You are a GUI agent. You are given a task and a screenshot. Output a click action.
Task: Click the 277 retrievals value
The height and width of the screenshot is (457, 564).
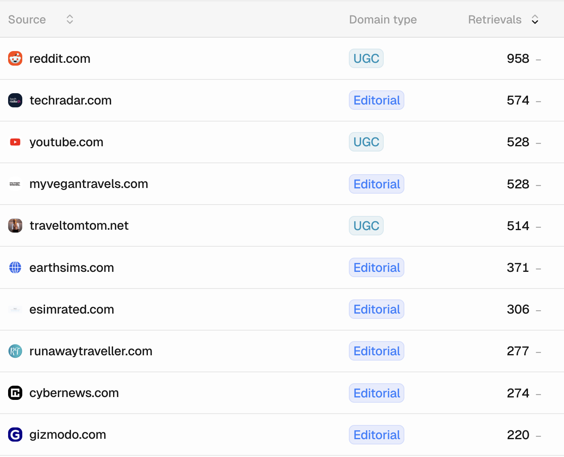click(x=518, y=351)
